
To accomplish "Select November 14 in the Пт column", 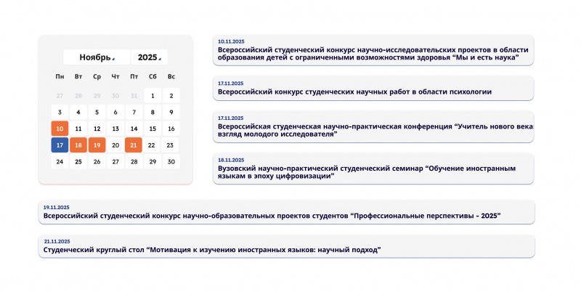I will [134, 129].
